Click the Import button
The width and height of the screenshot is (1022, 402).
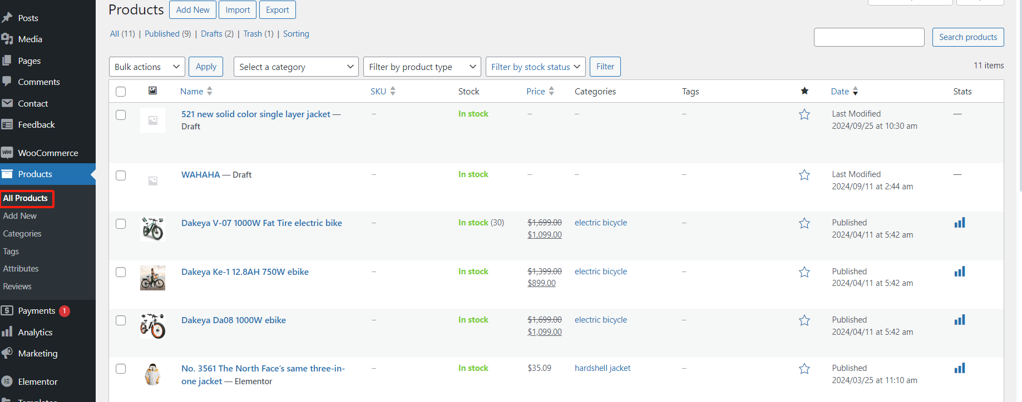click(238, 10)
